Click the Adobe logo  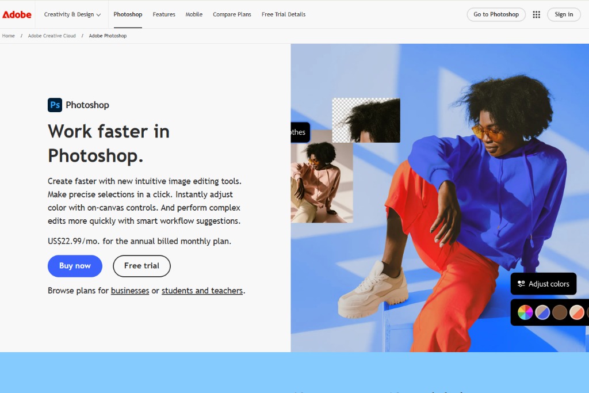pos(17,14)
